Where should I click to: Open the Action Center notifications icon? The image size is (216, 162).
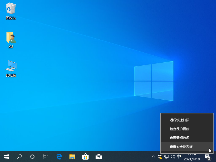(x=207, y=157)
